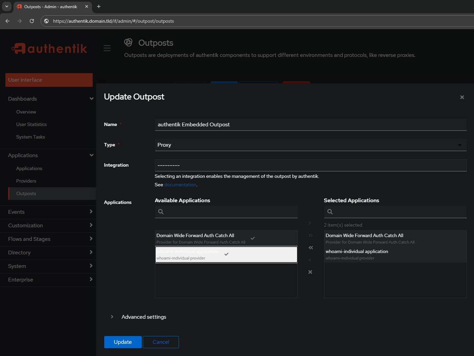This screenshot has height=356, width=474.
Task: Open the Type dropdown showing Proxy
Action: pyautogui.click(x=311, y=145)
